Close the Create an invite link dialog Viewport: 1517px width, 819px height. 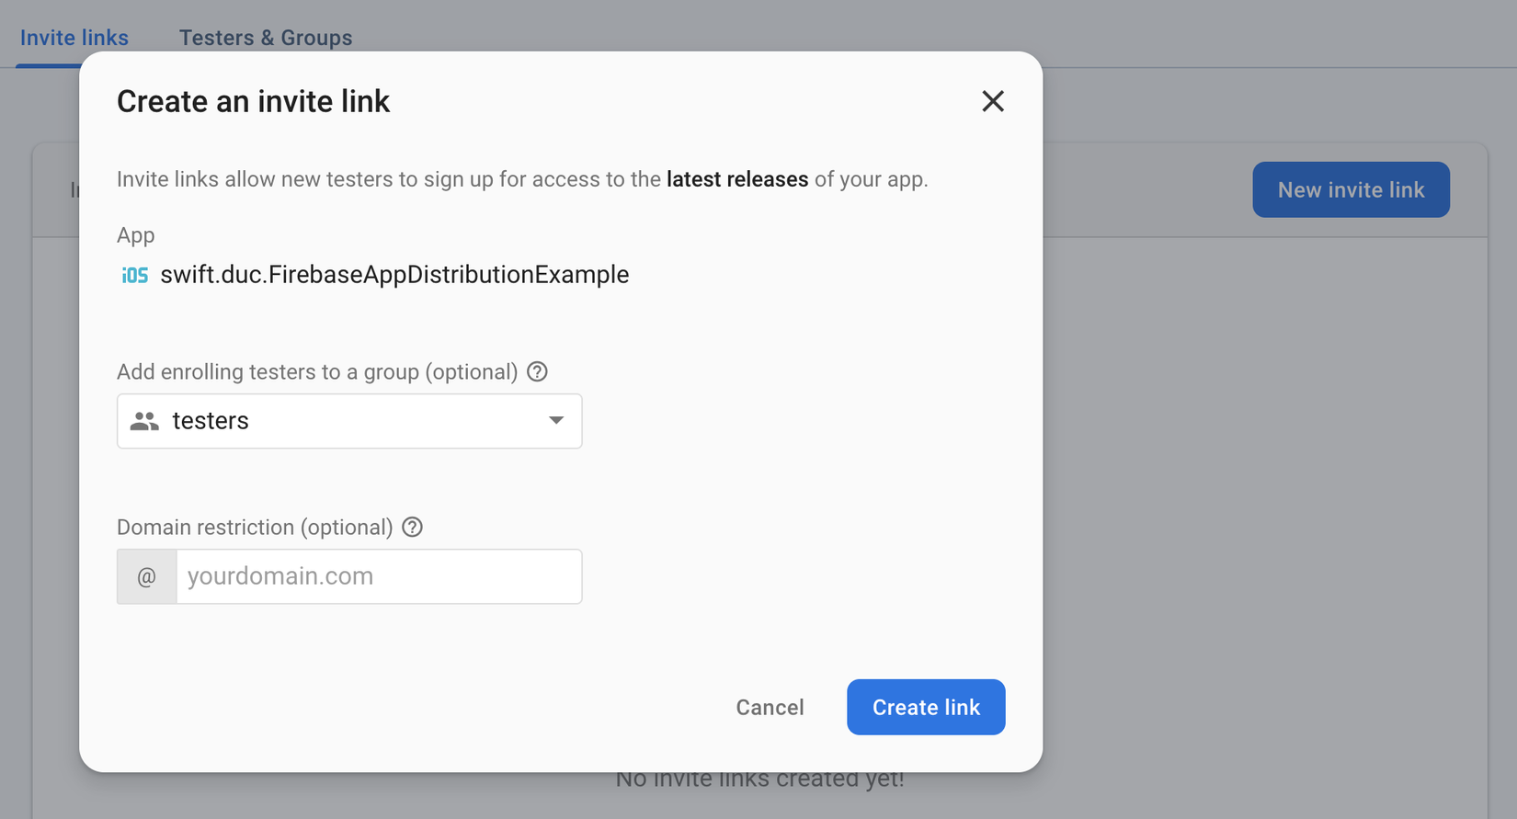click(993, 101)
